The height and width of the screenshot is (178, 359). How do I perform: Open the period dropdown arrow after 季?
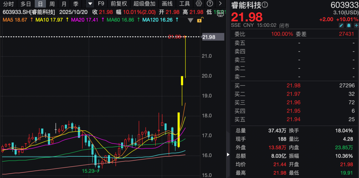point(90,4)
